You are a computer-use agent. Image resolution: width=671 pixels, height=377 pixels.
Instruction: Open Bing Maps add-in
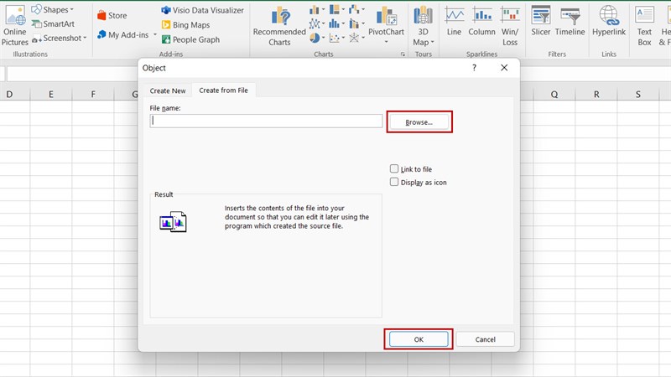(x=185, y=25)
